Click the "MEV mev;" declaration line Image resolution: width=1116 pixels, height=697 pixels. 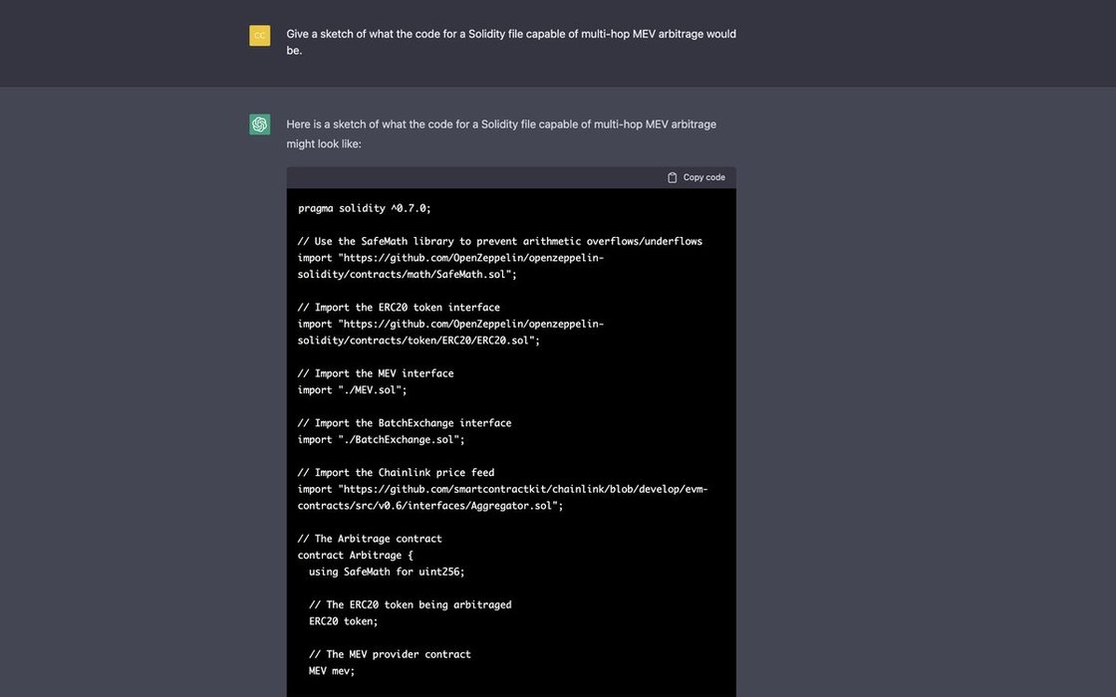click(x=332, y=671)
